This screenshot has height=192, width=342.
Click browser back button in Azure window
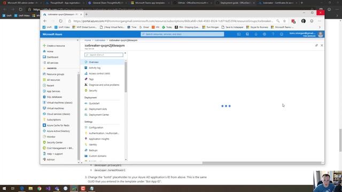point(45,21)
